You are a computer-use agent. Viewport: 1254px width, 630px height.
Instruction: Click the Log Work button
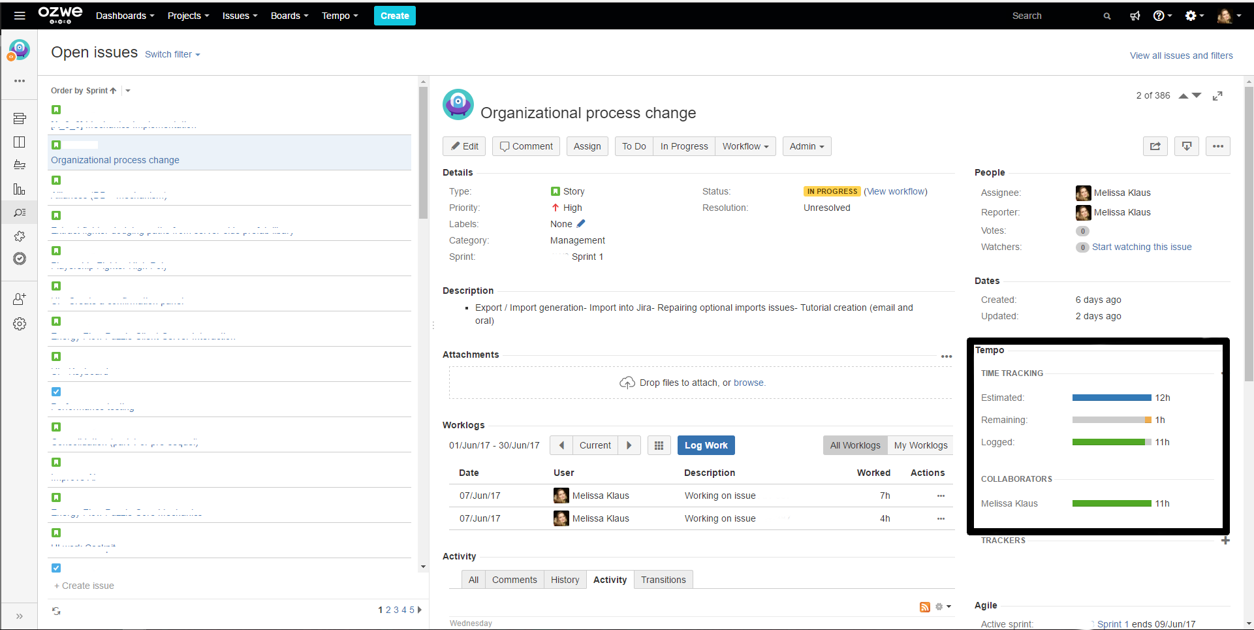pos(706,445)
